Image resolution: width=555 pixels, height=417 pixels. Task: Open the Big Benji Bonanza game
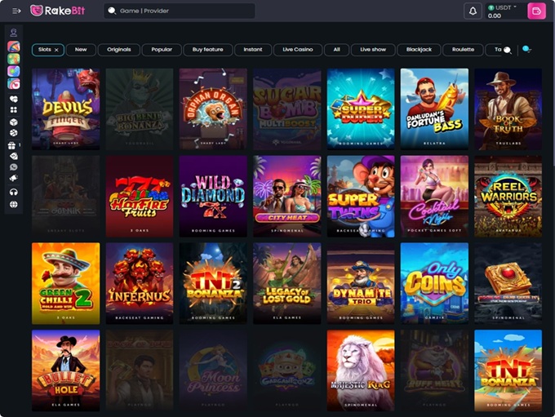(x=140, y=109)
